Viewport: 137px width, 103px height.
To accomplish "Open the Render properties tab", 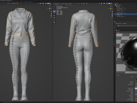I will [x=114, y=26].
